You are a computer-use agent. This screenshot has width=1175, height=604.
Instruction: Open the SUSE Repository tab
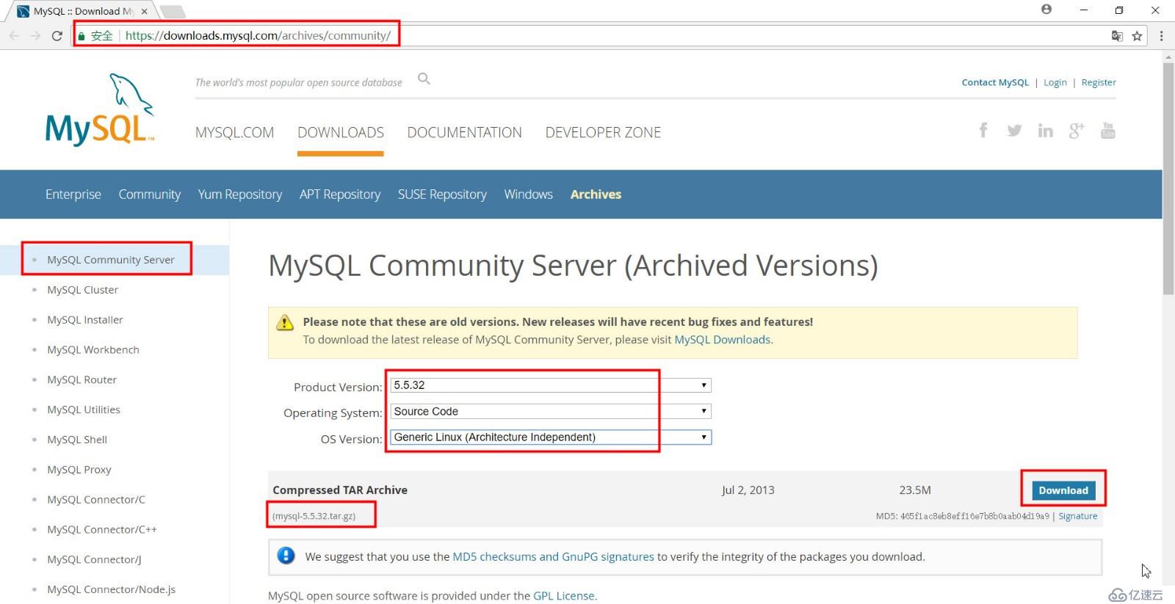coord(442,194)
